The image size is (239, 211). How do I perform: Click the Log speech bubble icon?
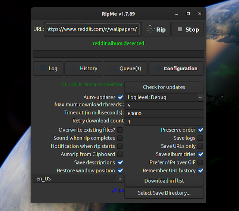coord(43,68)
